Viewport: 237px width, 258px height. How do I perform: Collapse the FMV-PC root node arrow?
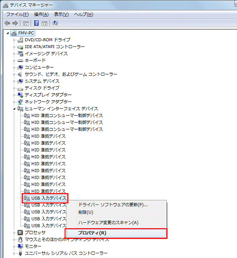coord(8,33)
